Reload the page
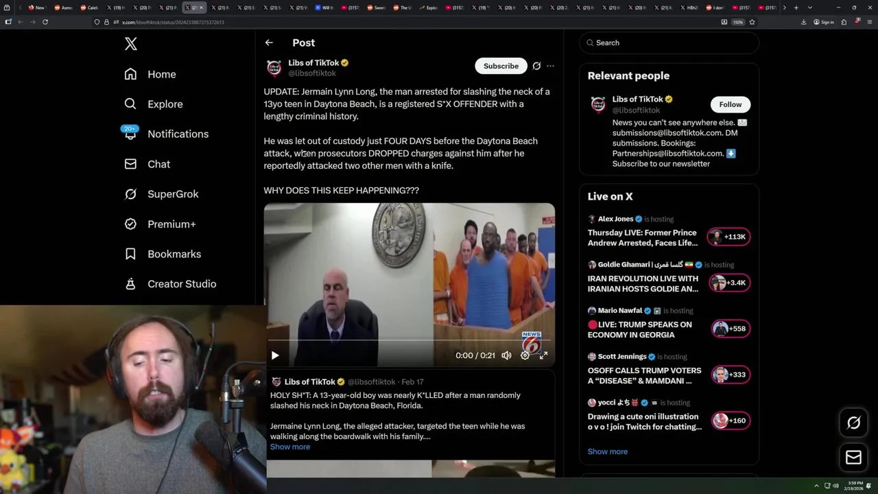Screen dimensions: 878x494 45,22
